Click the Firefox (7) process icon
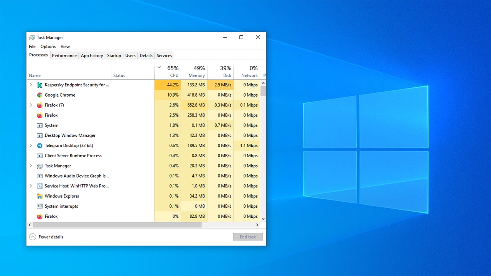Screen dimensions: 491x276 [40, 105]
